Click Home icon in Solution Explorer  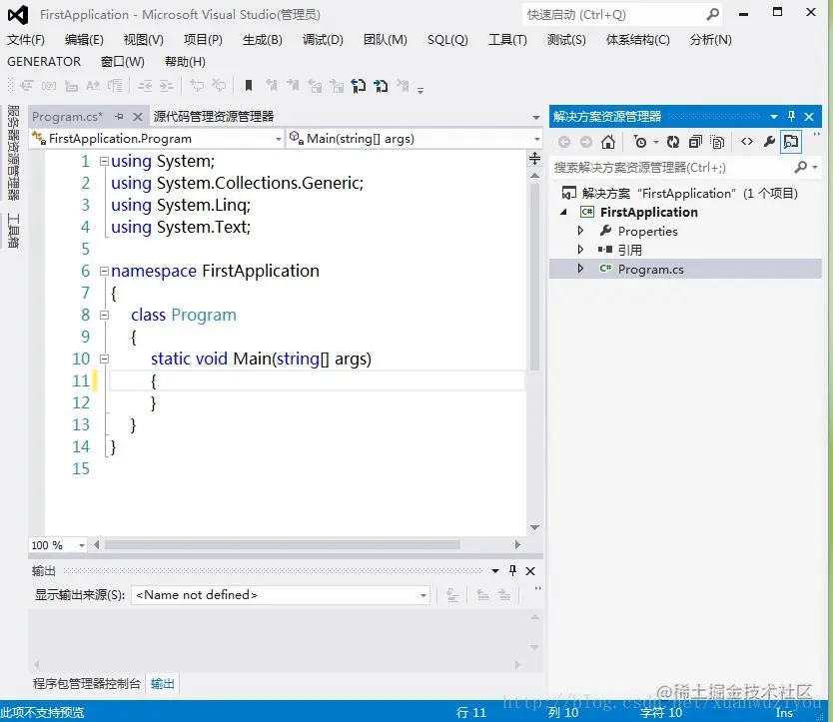[608, 142]
